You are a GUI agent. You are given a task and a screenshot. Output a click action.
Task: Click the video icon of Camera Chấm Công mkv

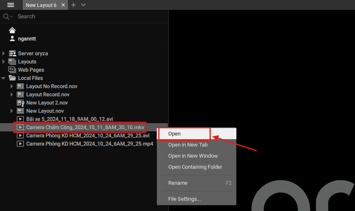[21, 127]
